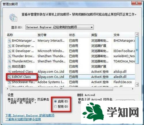This screenshot has height=125, width=144.
Task: Click the horizontal scrollbar thumb
Action: [x=61, y=89]
